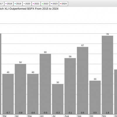Click the June bar showing 60
Screen dimensions: 117x117
pos(45,84)
